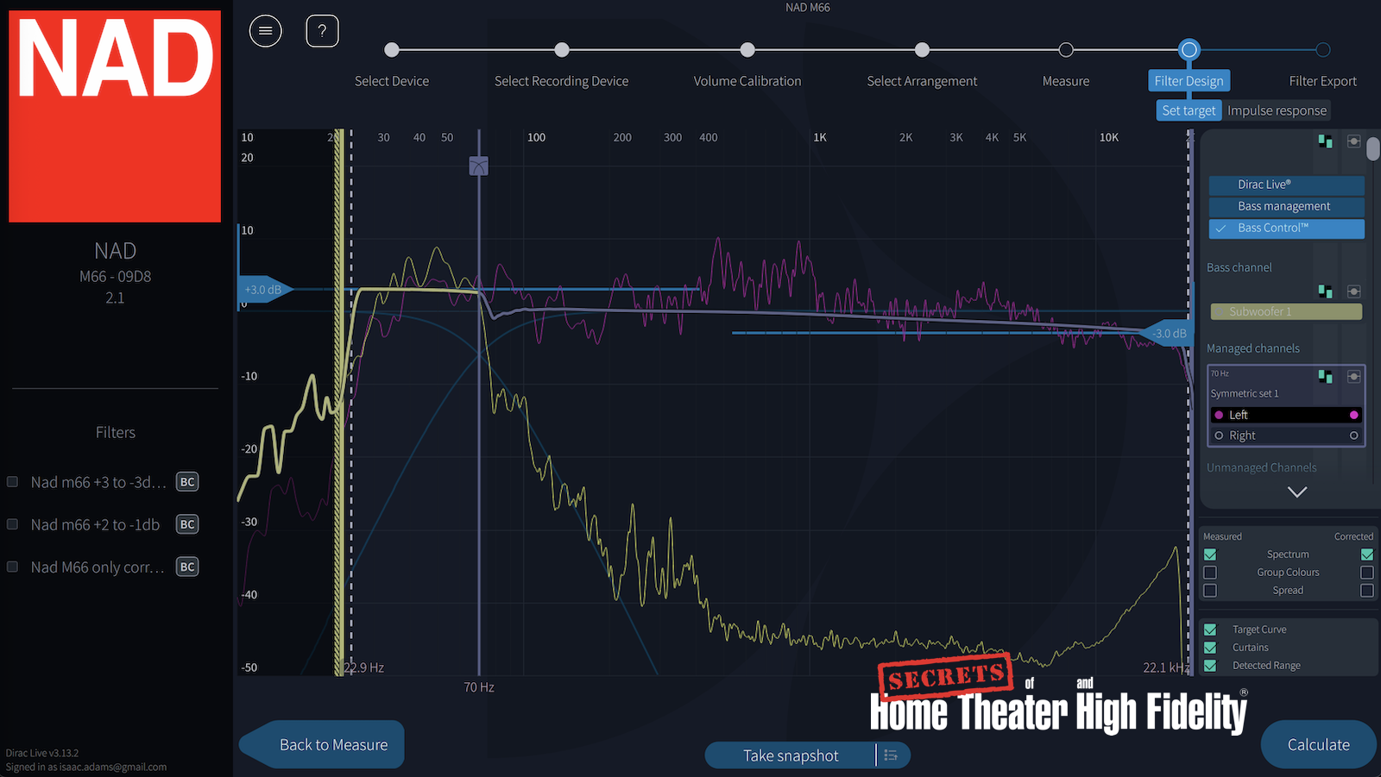Click BC badge on Nad m66 +3 to -3d filter

[x=187, y=482]
